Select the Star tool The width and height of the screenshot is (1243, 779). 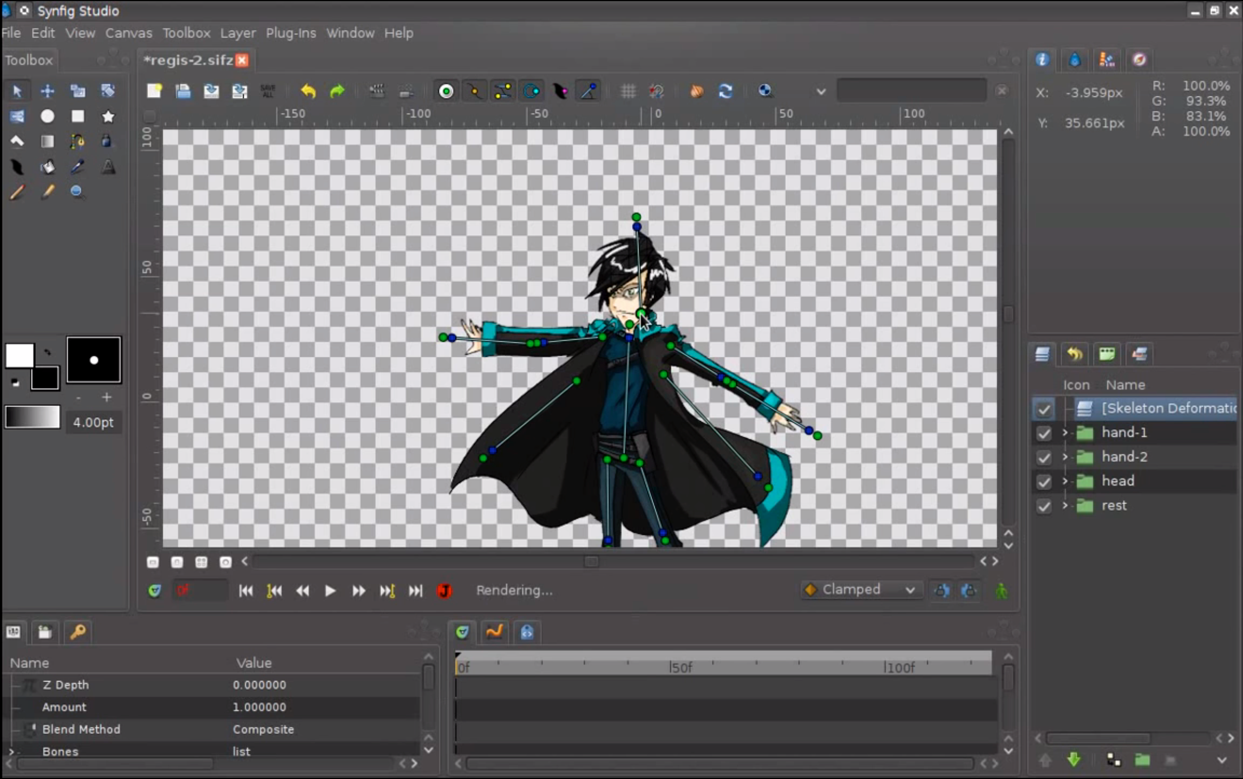108,116
